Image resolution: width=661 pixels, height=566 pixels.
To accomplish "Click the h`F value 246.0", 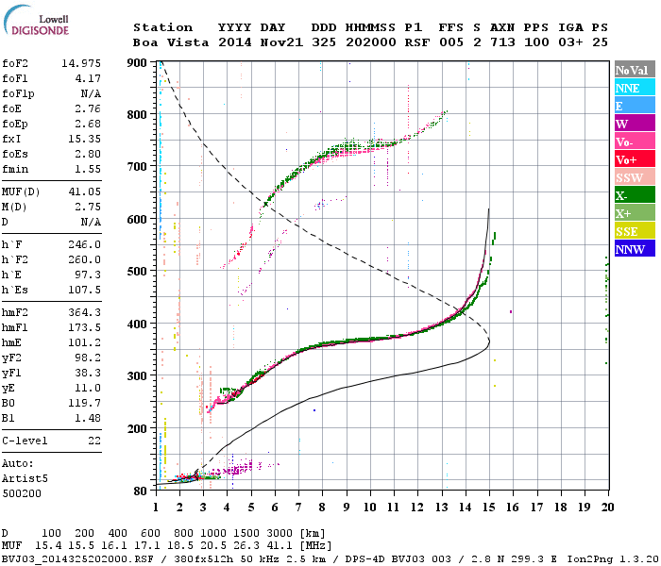I will pos(85,244).
